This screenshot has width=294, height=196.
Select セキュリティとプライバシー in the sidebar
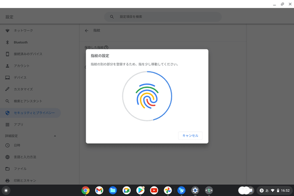click(30, 113)
